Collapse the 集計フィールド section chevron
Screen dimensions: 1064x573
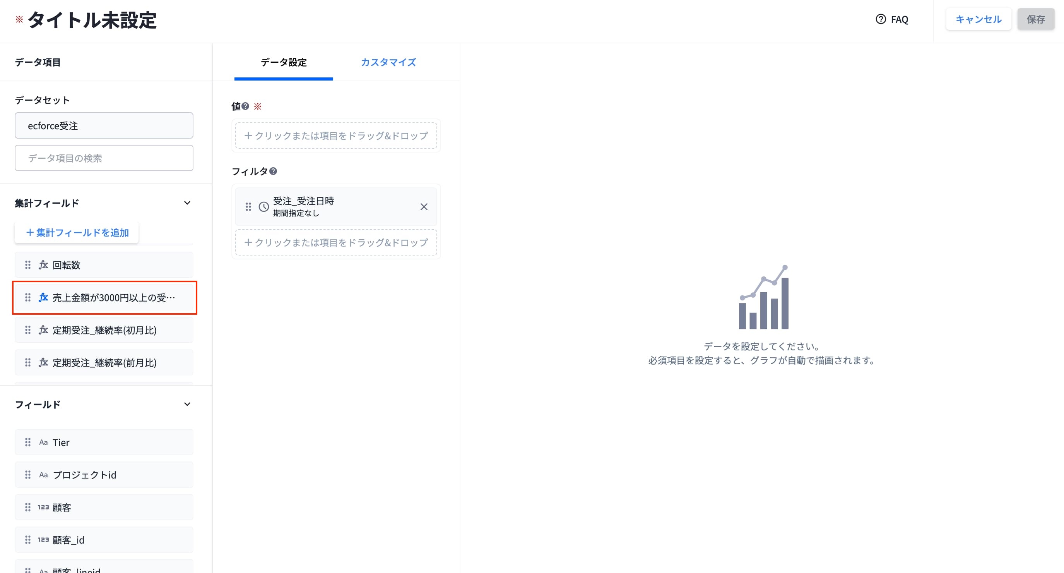pyautogui.click(x=187, y=203)
